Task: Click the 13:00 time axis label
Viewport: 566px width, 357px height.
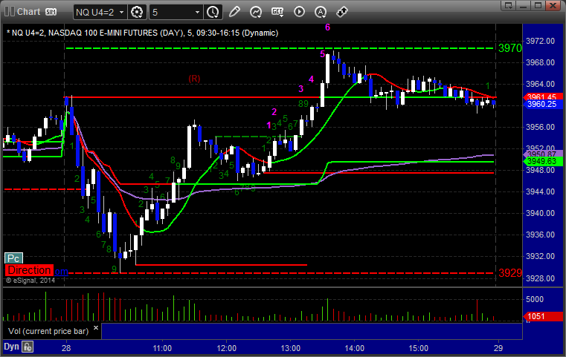Action: pyautogui.click(x=291, y=348)
